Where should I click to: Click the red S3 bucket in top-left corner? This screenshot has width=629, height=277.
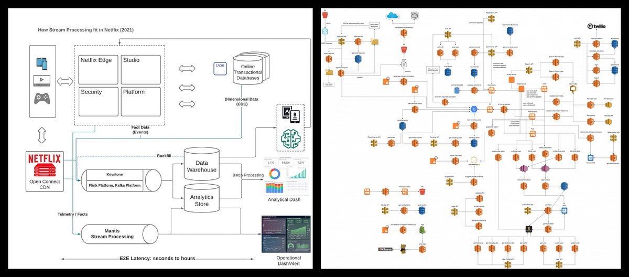[324, 14]
